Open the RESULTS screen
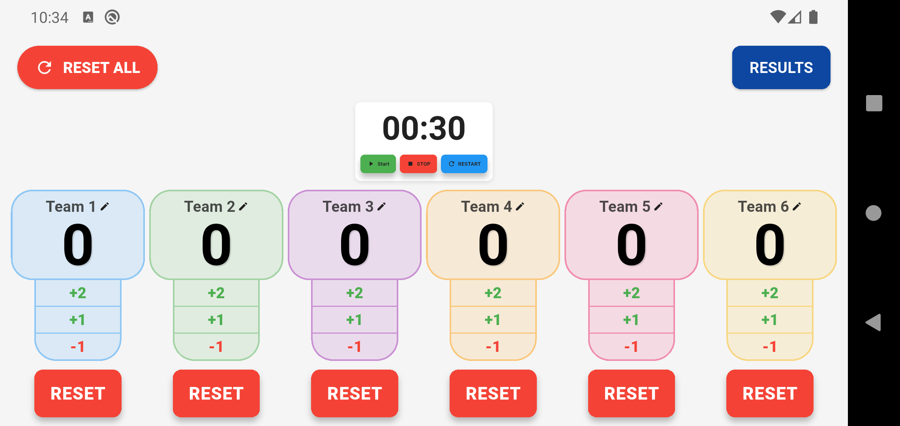This screenshot has width=900, height=426. [x=781, y=67]
